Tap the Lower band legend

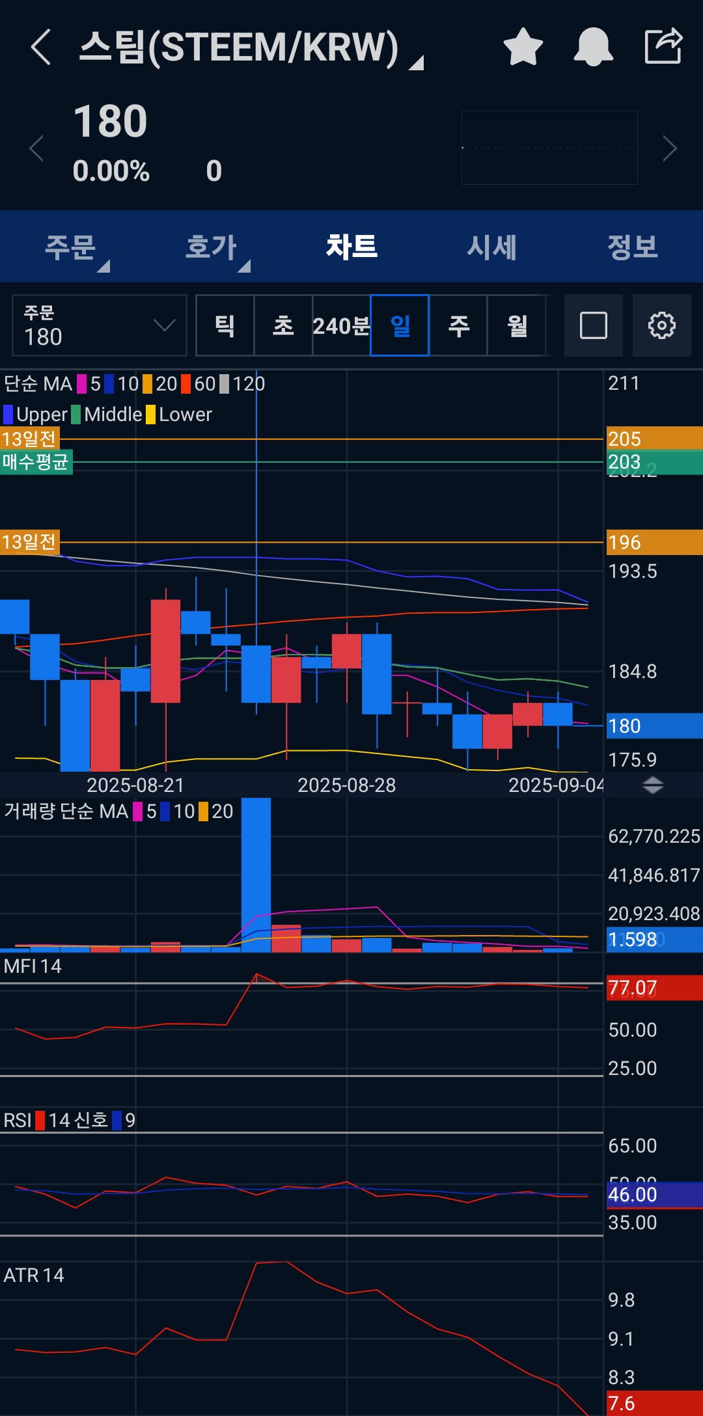click(x=179, y=415)
